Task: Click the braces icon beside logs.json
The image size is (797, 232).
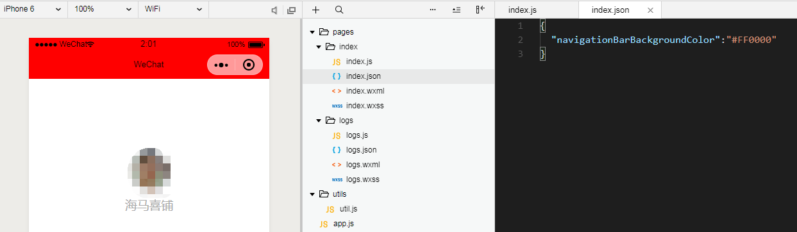Action: 337,150
